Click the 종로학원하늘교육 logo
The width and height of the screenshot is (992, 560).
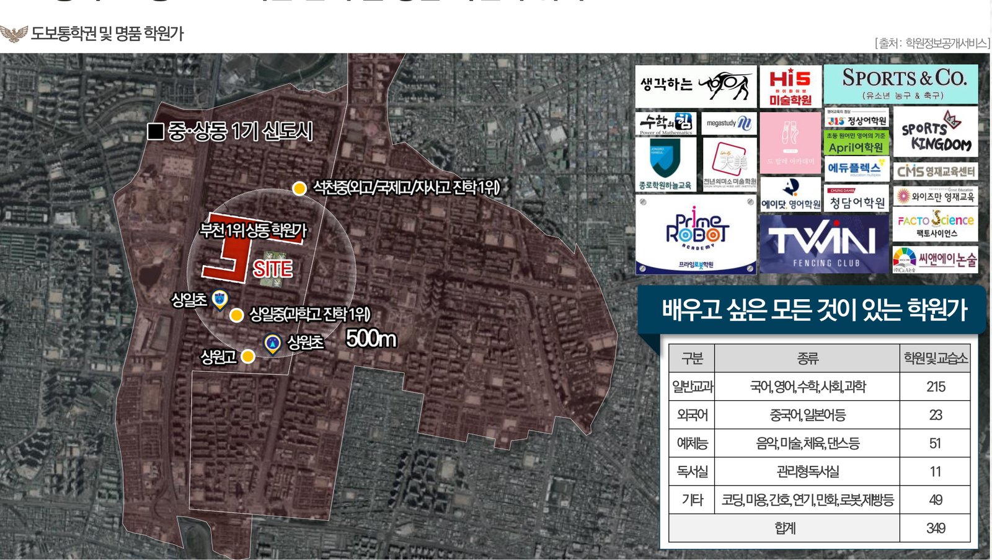click(665, 165)
